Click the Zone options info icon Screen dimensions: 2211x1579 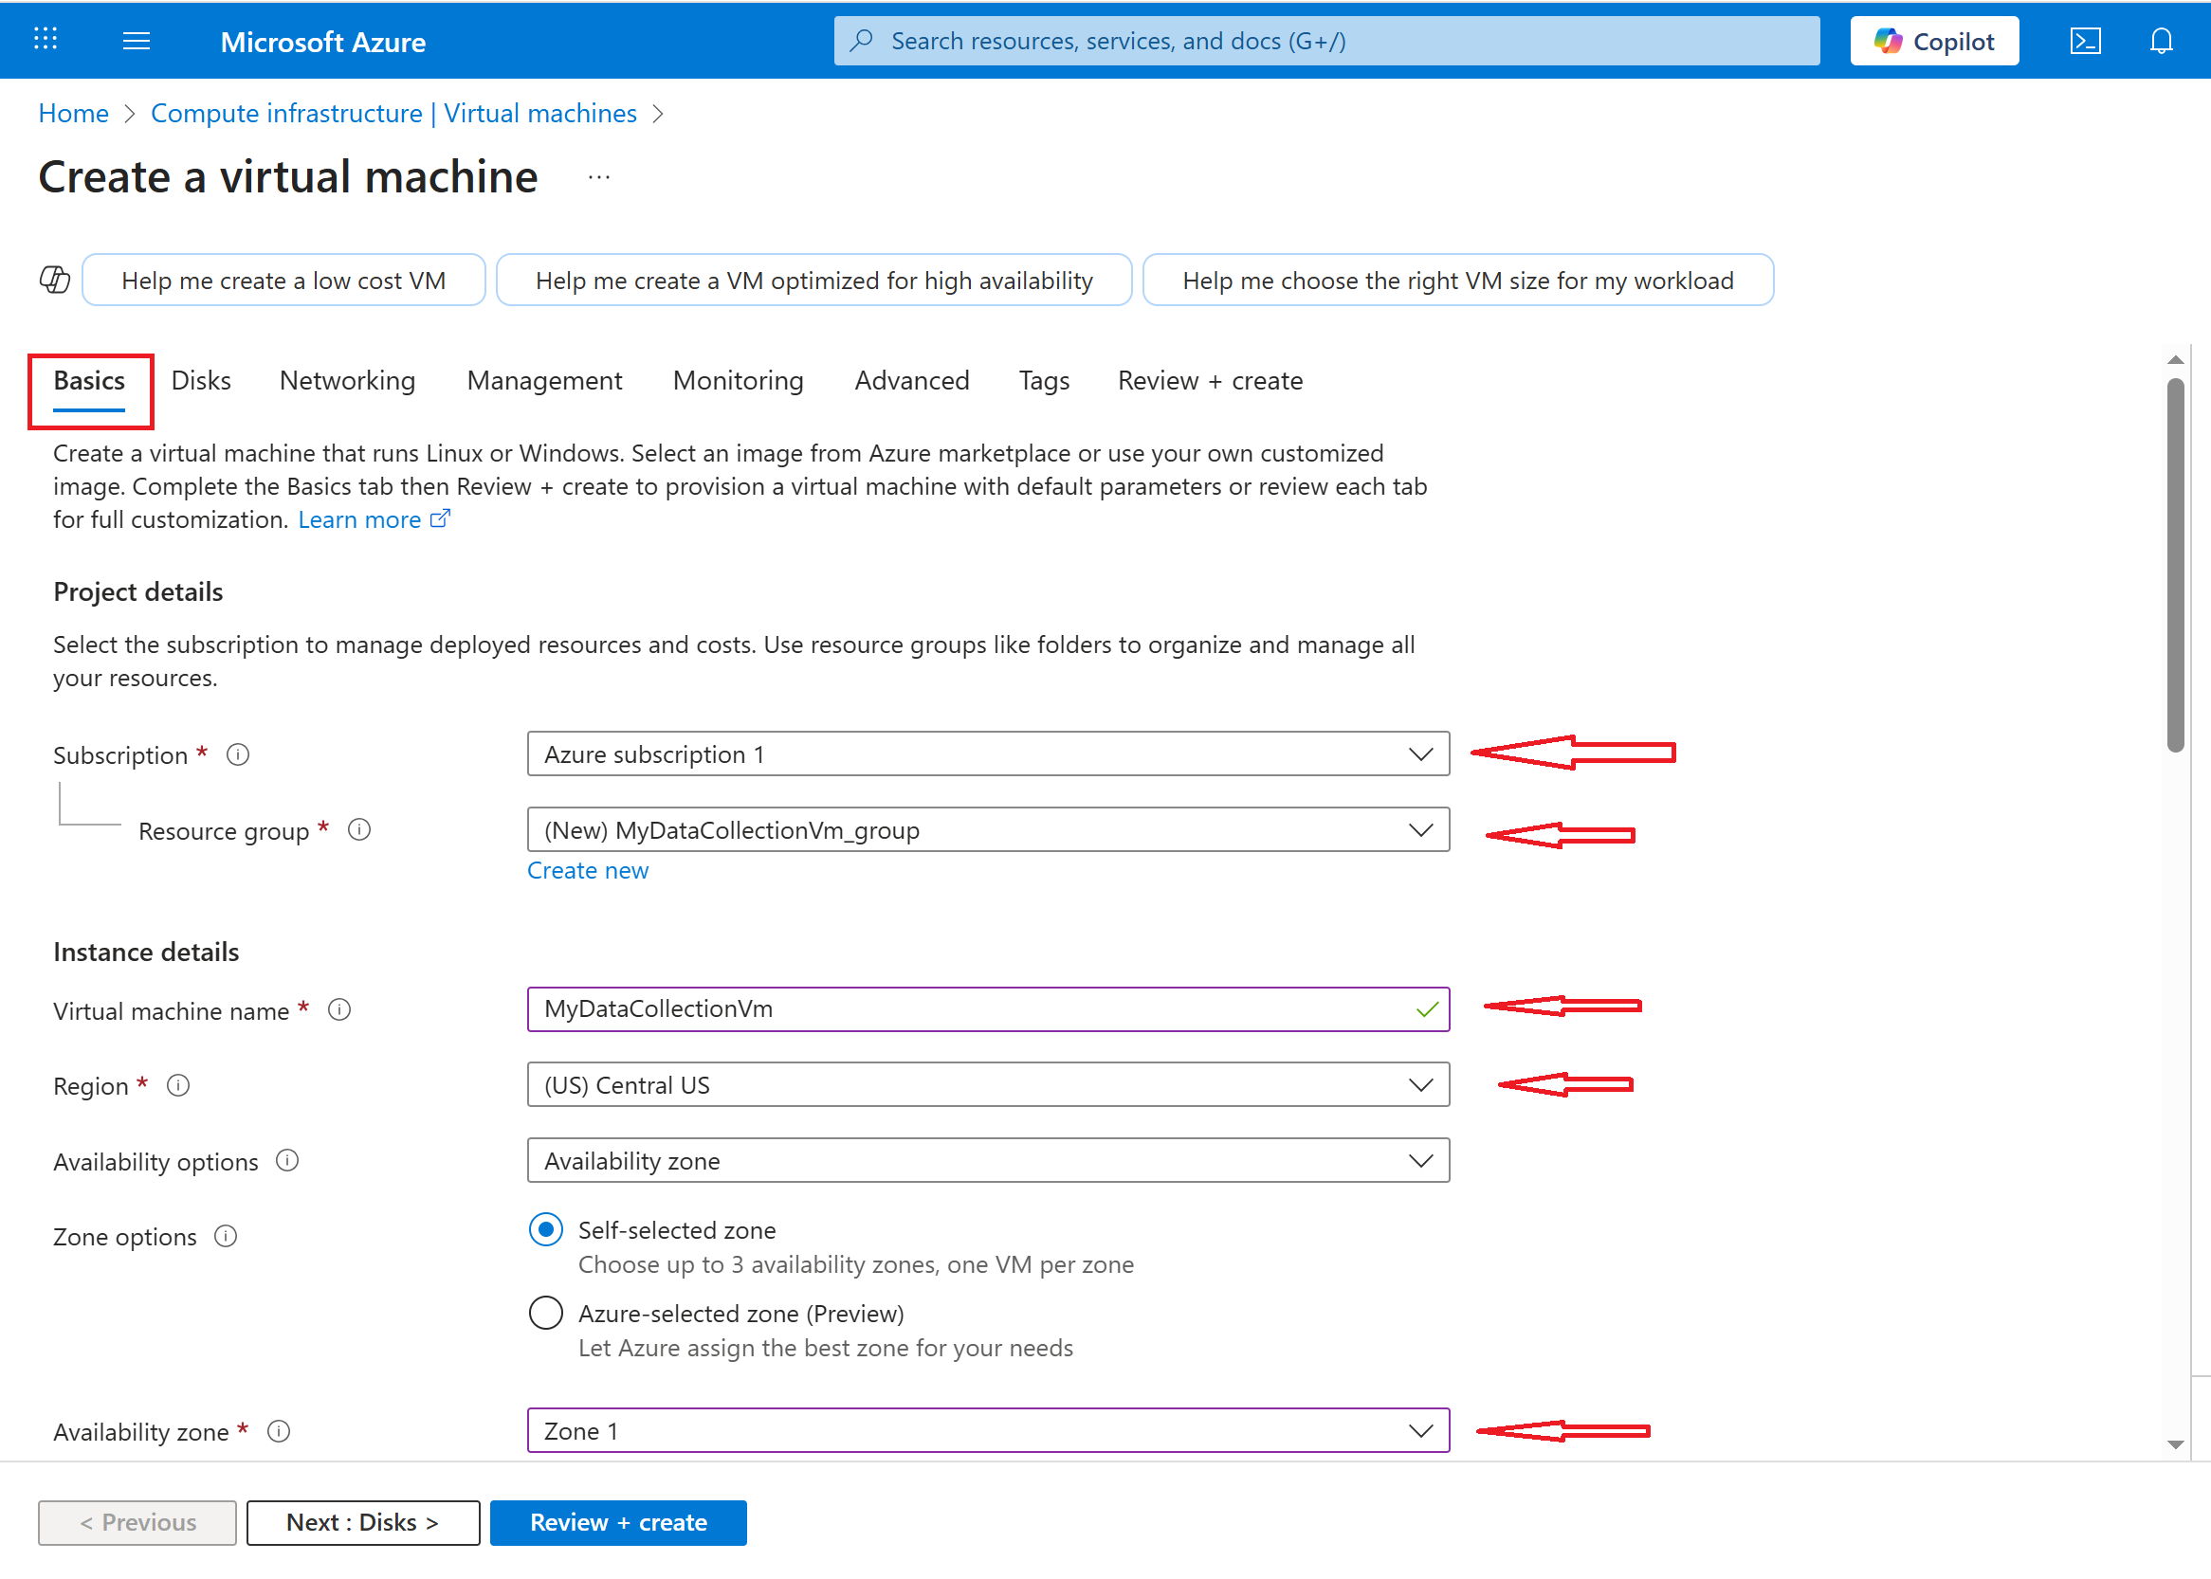pyautogui.click(x=226, y=1237)
